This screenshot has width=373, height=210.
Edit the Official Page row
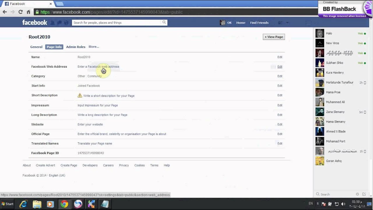coord(280,134)
